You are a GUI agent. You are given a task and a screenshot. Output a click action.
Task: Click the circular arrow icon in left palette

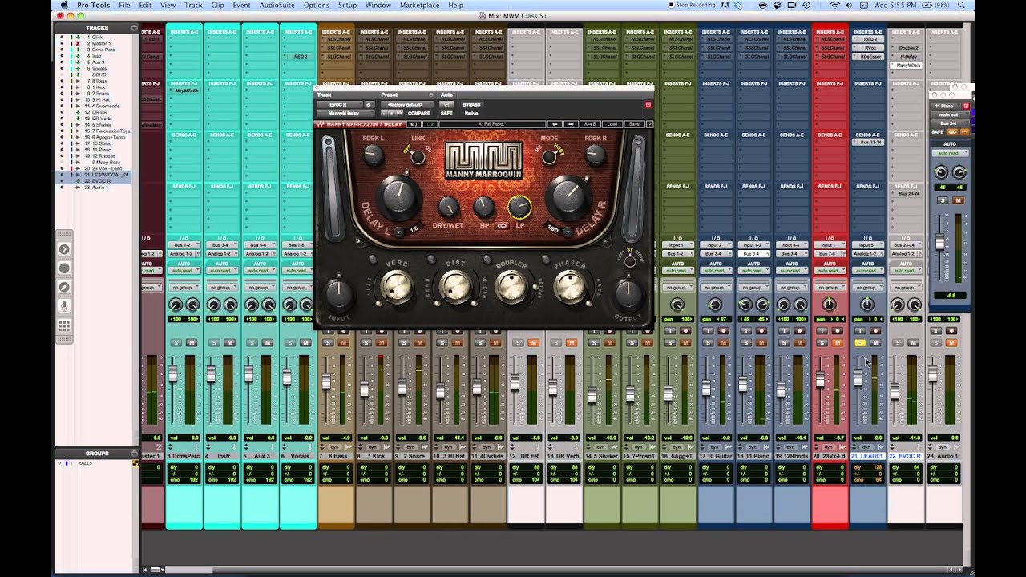[x=64, y=249]
